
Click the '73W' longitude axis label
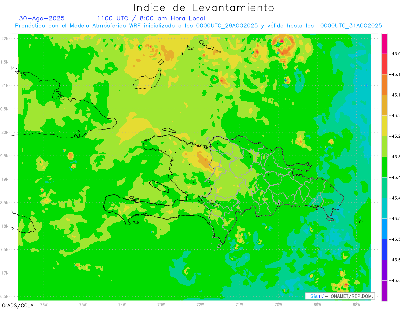click(x=161, y=304)
